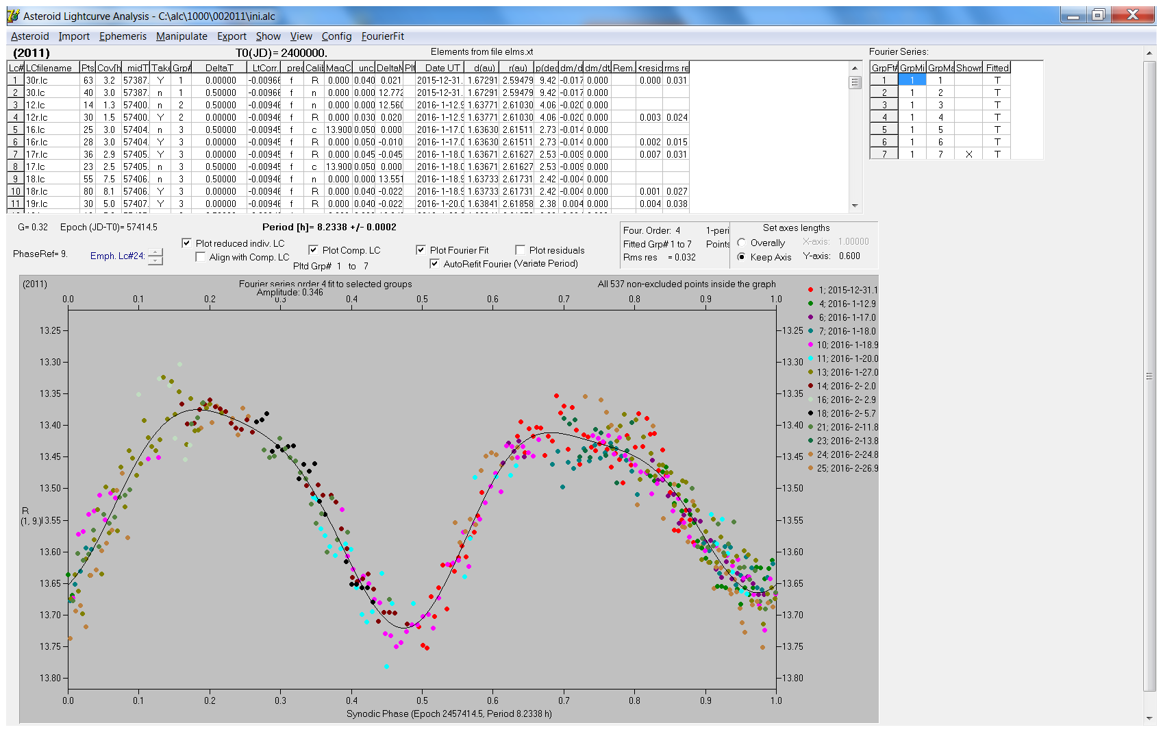The image size is (1163, 732).
Task: Select the Overally axes radio button
Action: 742,243
